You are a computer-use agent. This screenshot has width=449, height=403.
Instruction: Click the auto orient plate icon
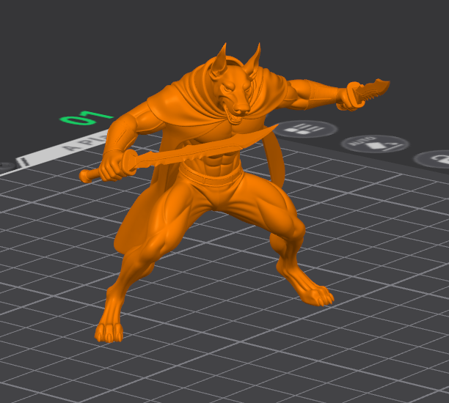(375, 144)
